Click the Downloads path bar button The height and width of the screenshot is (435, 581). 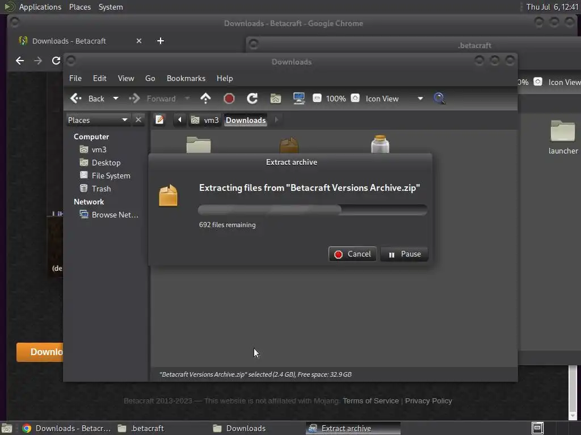point(246,120)
